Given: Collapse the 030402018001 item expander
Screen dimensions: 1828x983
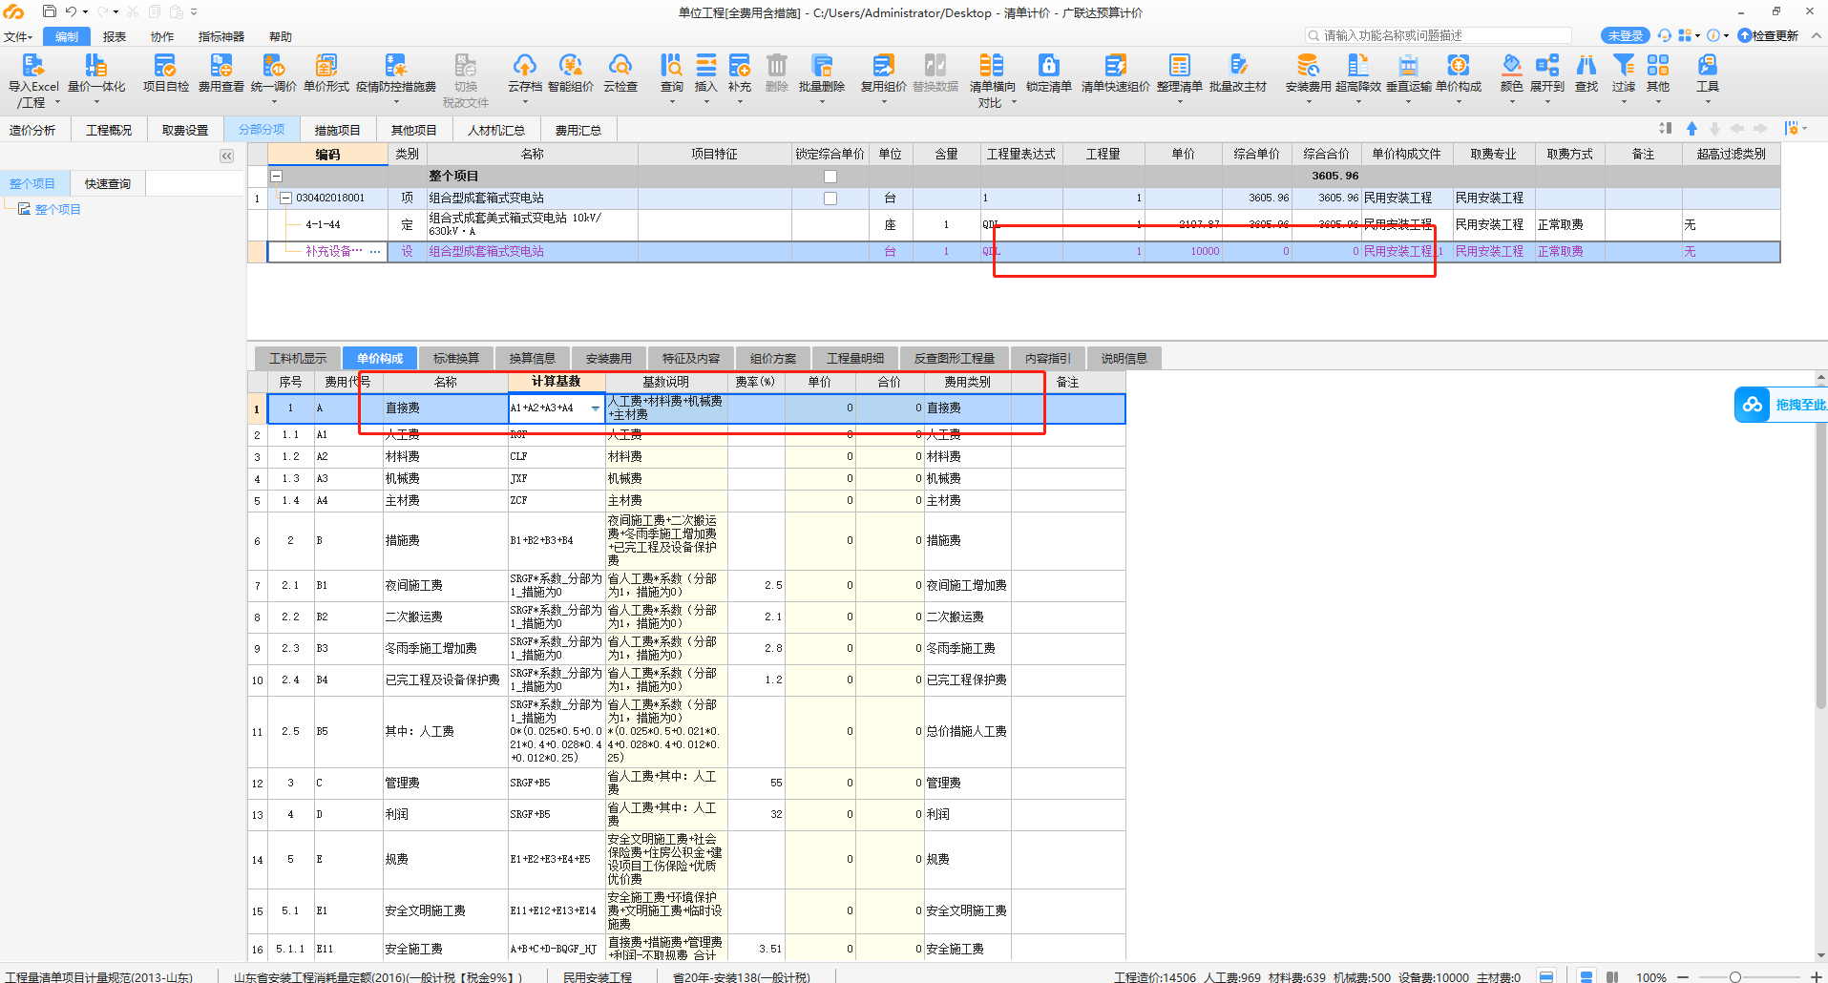Looking at the screenshot, I should [x=285, y=198].
